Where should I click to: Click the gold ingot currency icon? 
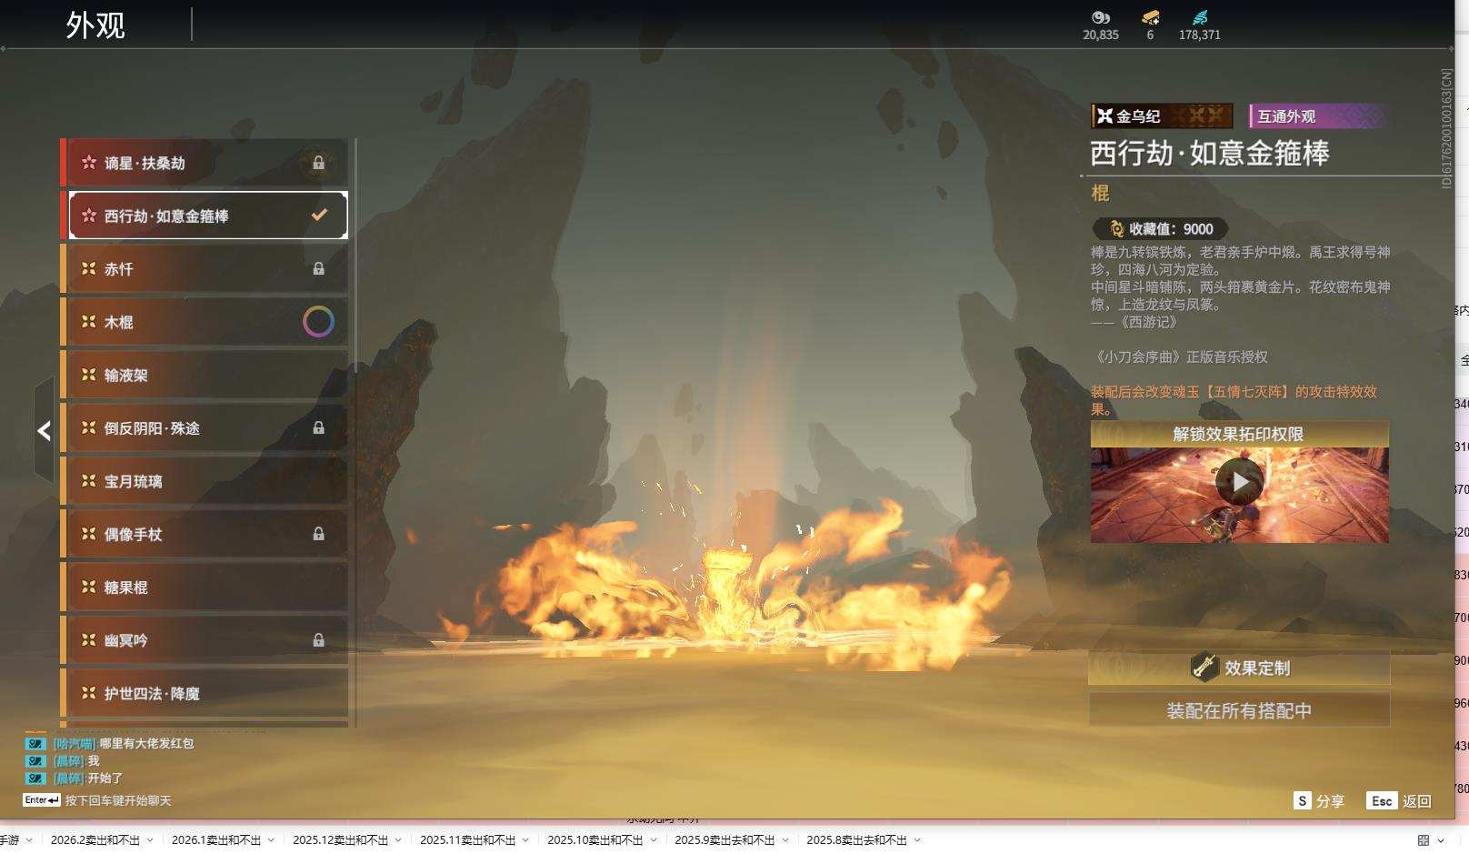[1150, 17]
